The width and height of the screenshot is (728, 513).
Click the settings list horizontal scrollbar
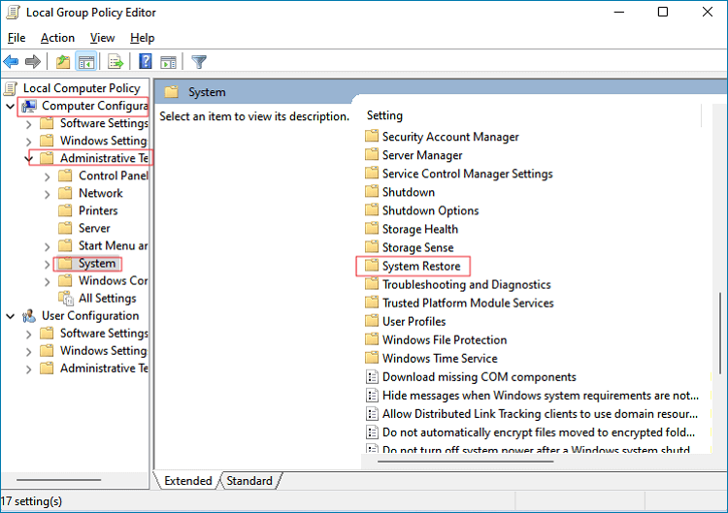[x=466, y=462]
